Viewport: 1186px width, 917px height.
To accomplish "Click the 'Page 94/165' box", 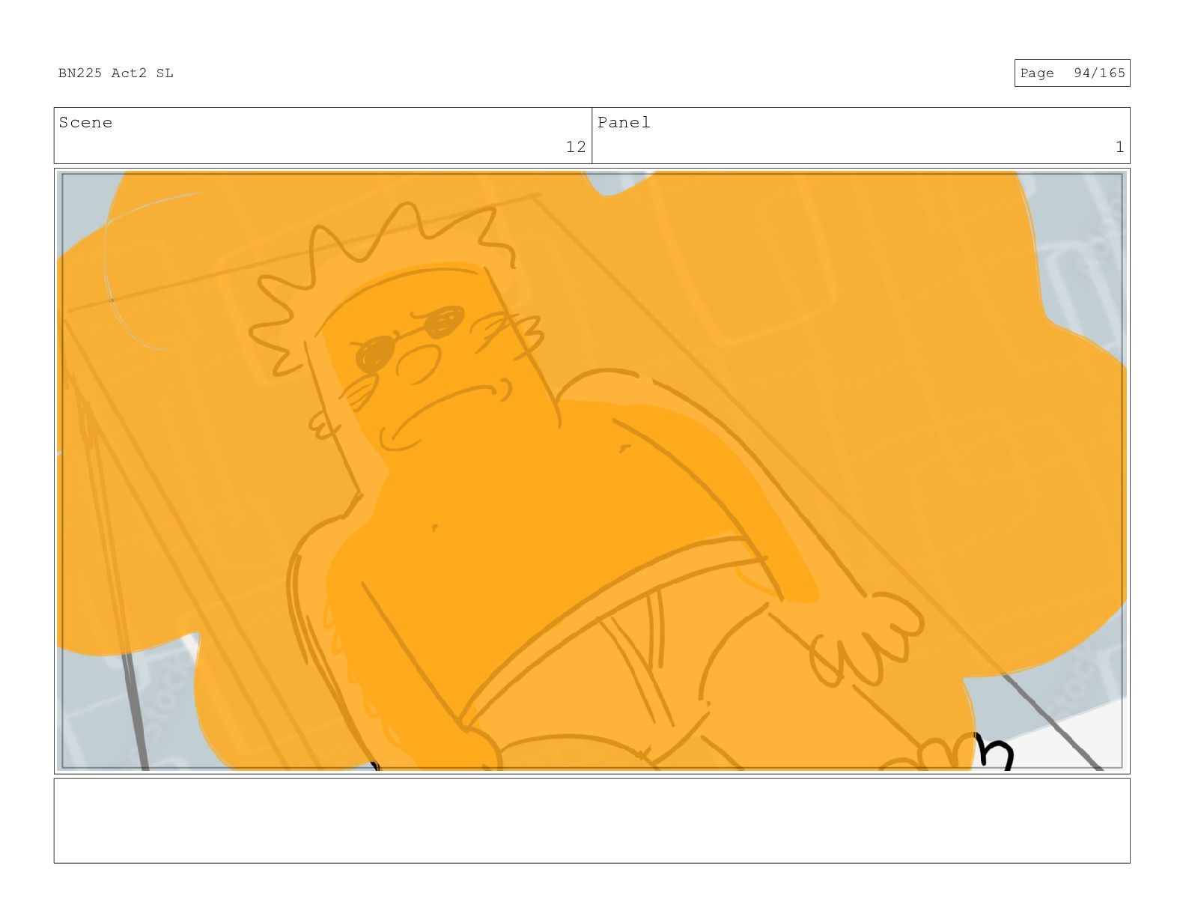I will (1071, 73).
